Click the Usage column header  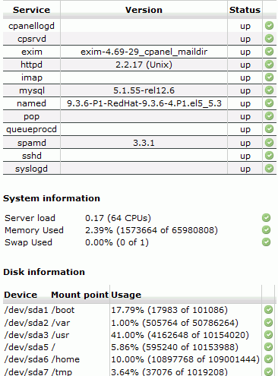126,295
